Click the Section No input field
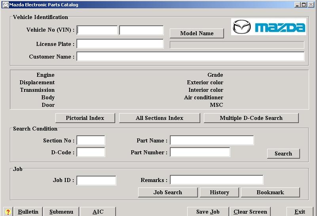 tap(91, 140)
